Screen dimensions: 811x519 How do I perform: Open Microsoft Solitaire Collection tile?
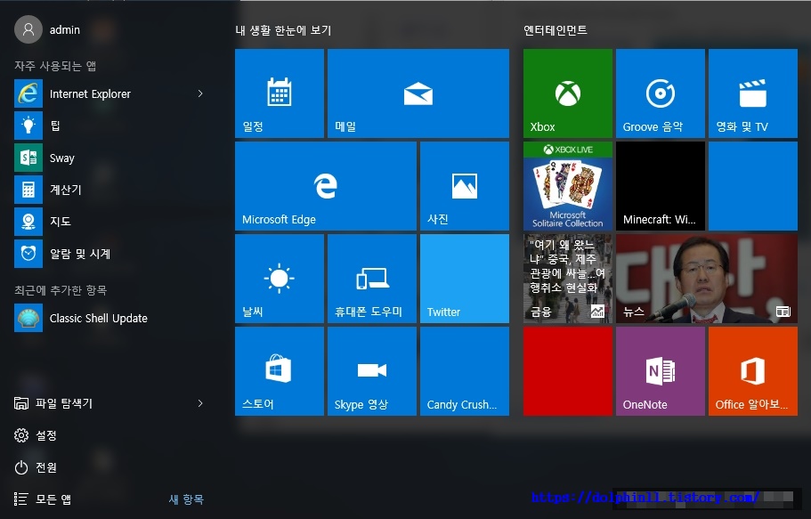pyautogui.click(x=568, y=186)
